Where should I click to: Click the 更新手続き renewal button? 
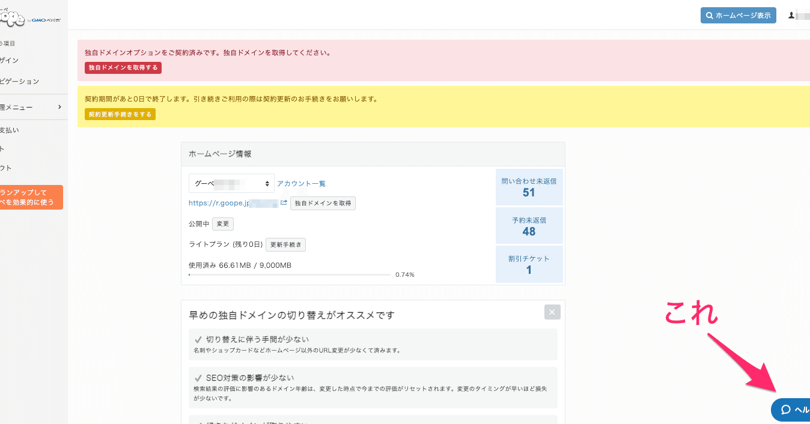tap(285, 244)
